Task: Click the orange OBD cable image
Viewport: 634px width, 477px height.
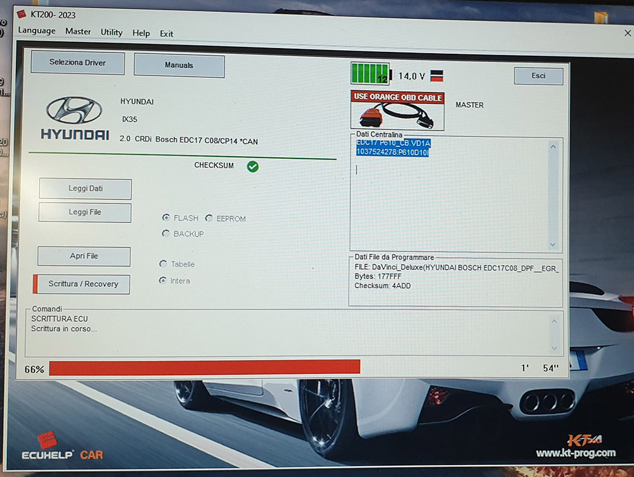Action: [398, 110]
